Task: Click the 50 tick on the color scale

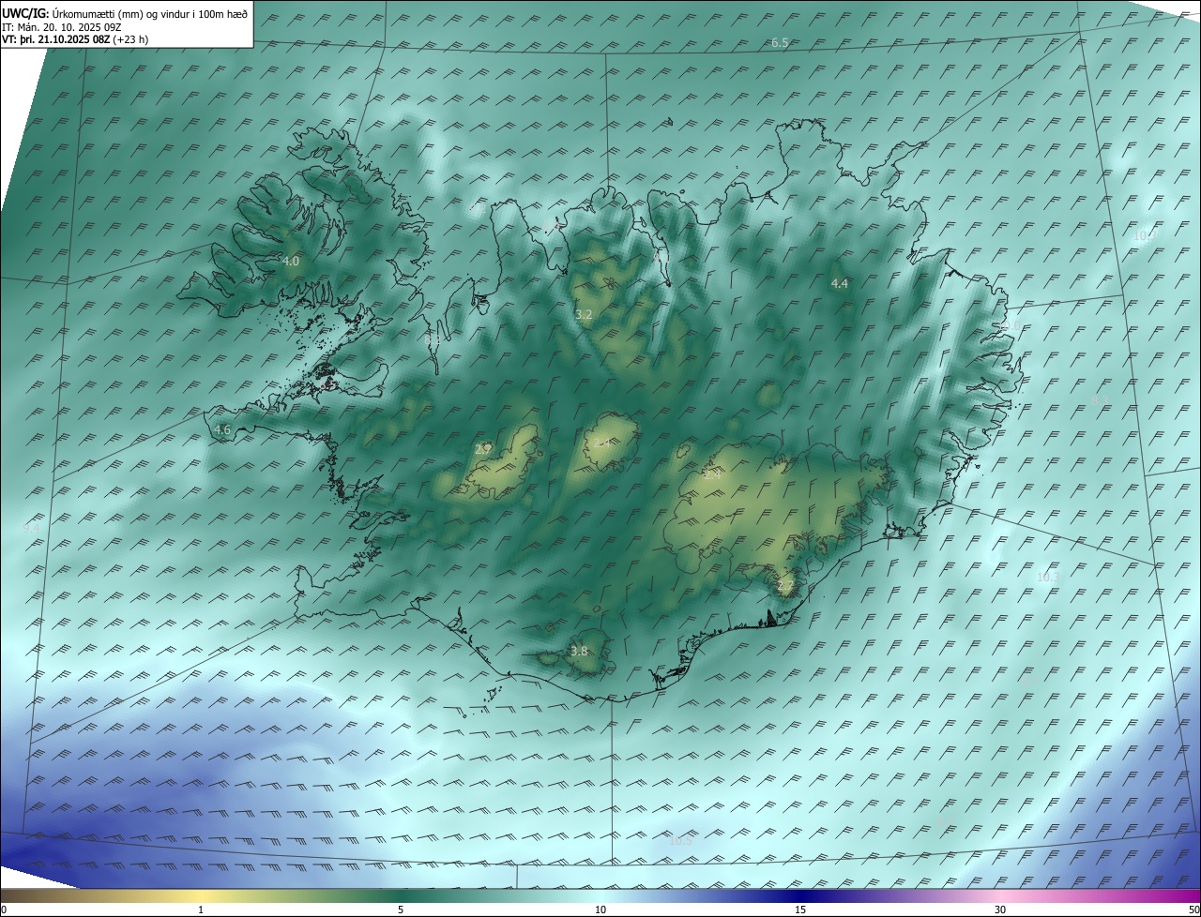Action: point(1193,909)
